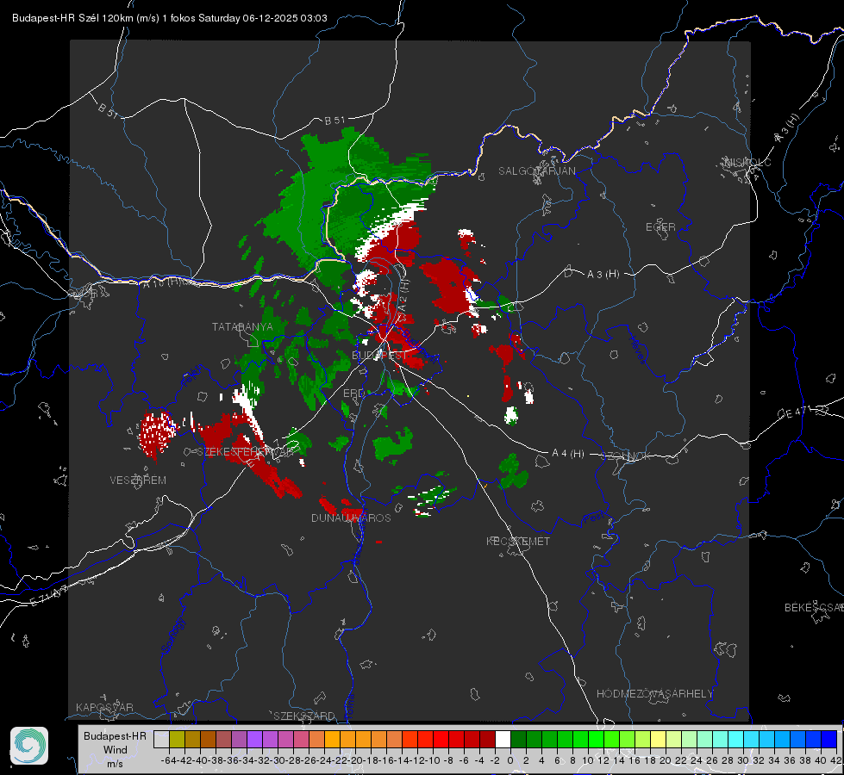Click the KECSKEMÉT city label
Screen dimensions: 844x775
coord(518,541)
